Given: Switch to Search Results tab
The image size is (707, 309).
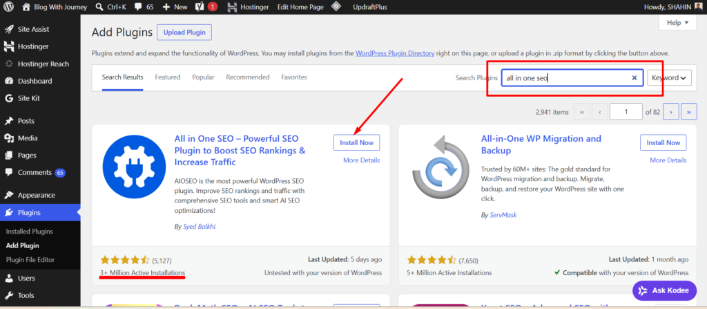Looking at the screenshot, I should click(x=123, y=77).
